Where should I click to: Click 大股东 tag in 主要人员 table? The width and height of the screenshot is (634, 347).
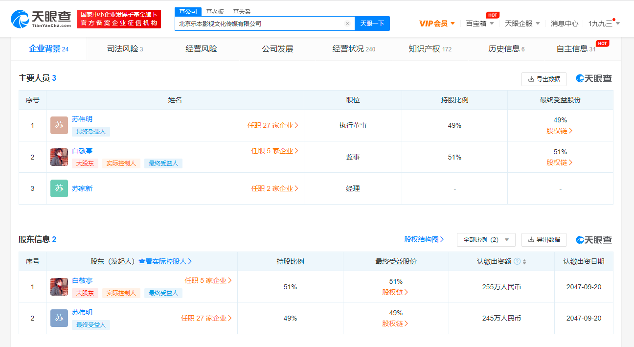[x=85, y=163]
